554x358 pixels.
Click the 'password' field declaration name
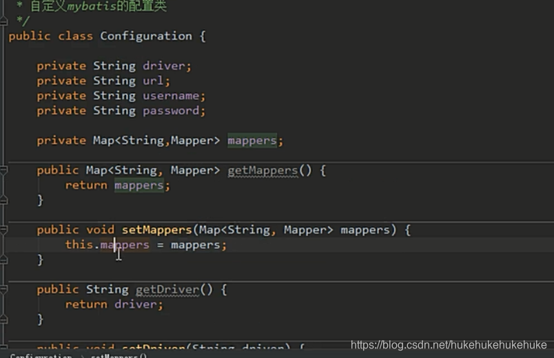click(171, 111)
